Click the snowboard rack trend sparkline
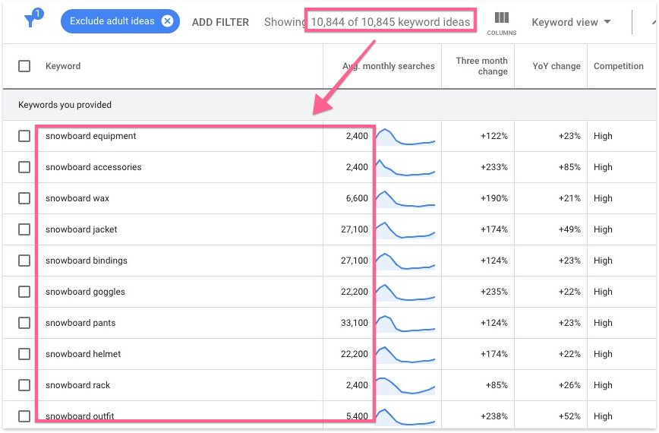The height and width of the screenshot is (433, 659). tap(406, 385)
